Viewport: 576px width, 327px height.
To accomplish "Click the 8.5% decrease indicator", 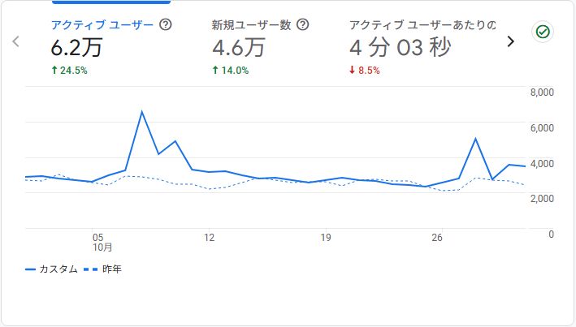I will tap(365, 71).
